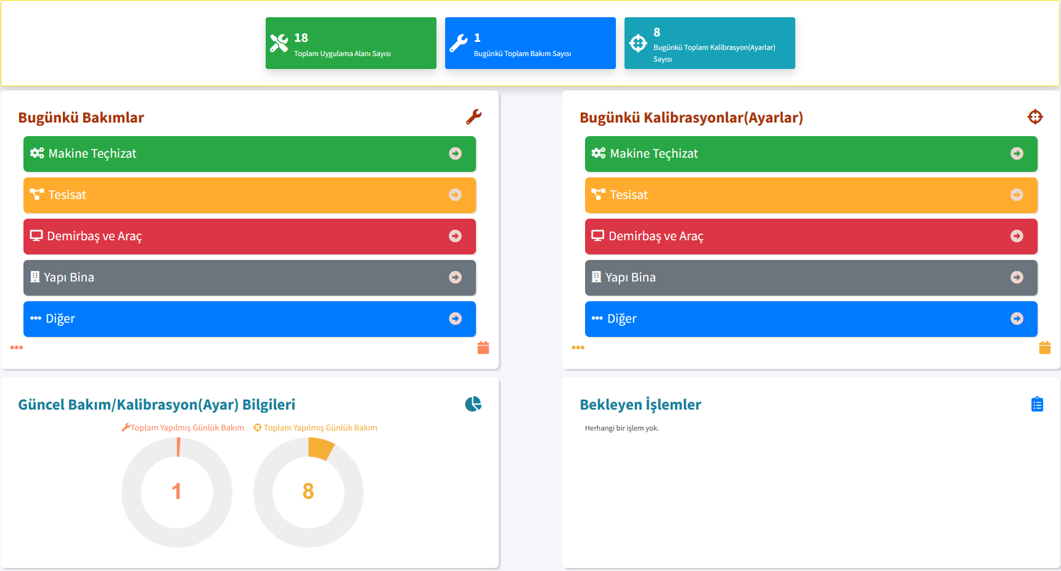Select Tesisat in Bugünkü Bakımlar list
Viewport: 1061px width, 571px height.
point(67,195)
